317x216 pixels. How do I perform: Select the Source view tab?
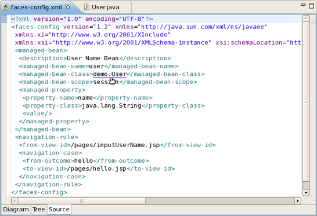pyautogui.click(x=59, y=210)
